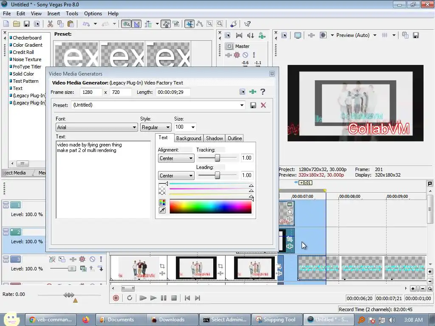Select Zoom Edit Tool magnifier
435x326 pixels.
tap(220, 24)
